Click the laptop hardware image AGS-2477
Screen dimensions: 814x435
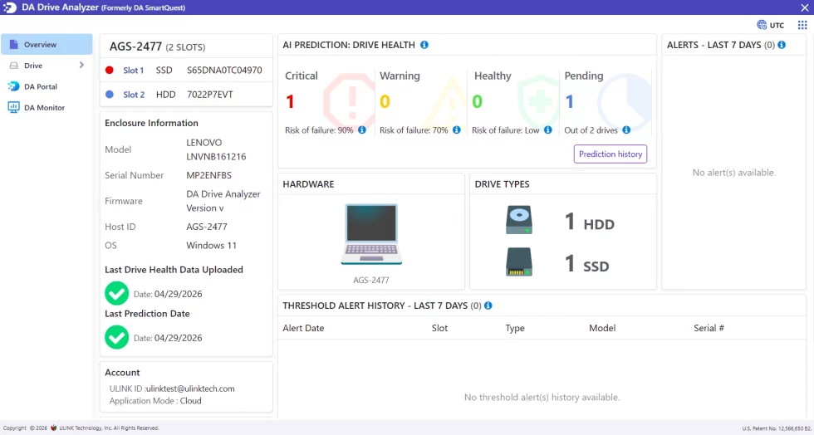coord(371,235)
